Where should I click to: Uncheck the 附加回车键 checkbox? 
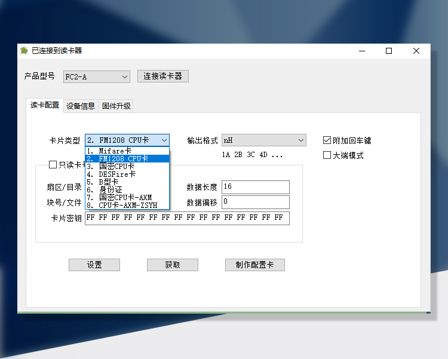327,140
